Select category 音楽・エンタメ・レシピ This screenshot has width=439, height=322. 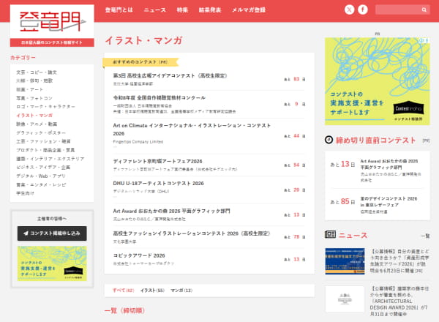click(x=41, y=184)
